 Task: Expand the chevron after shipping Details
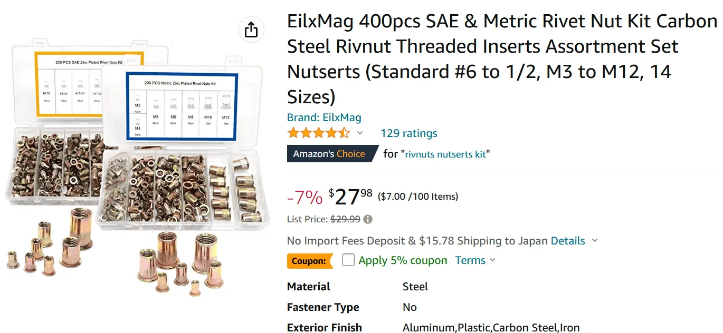pos(595,241)
